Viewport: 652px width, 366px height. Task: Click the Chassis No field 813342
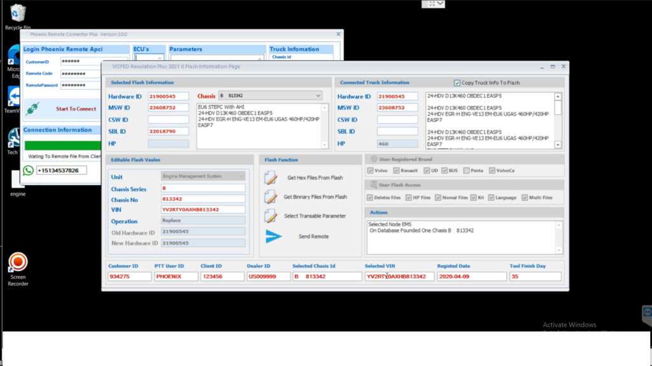click(x=203, y=199)
